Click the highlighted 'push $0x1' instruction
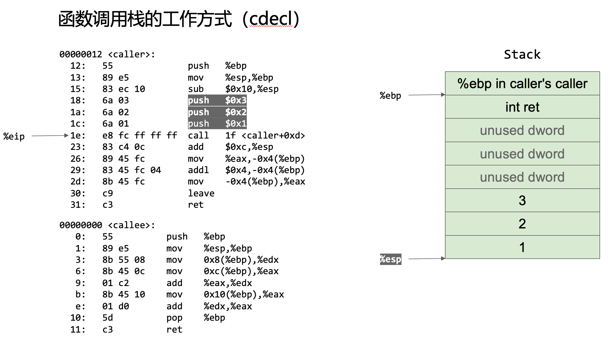This screenshot has height=338, width=614. (217, 124)
